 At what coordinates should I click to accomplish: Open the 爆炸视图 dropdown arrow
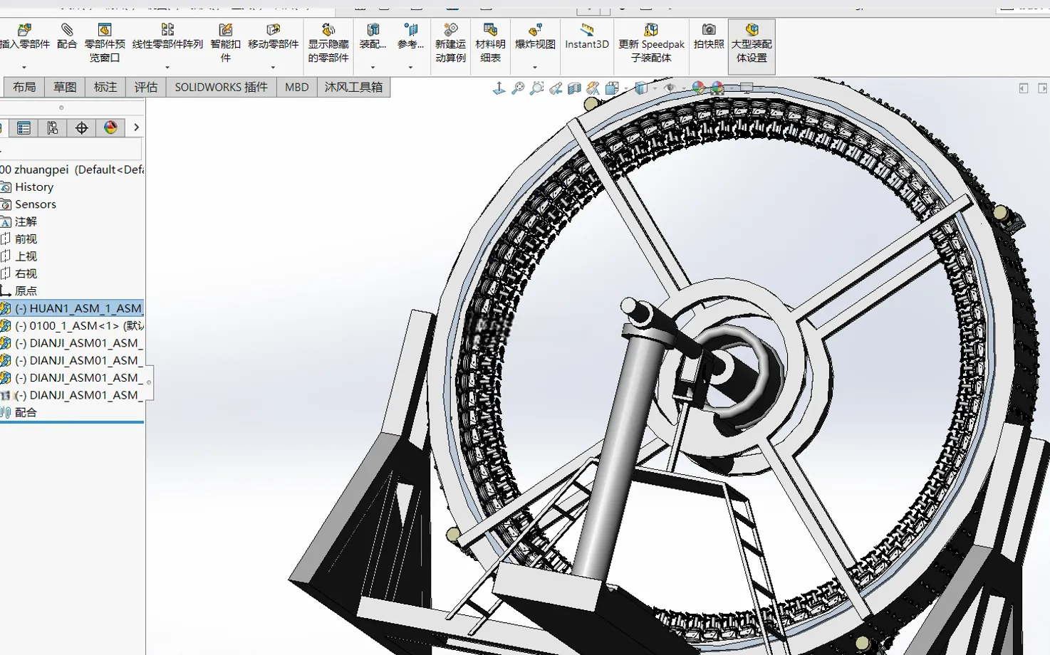(x=535, y=68)
